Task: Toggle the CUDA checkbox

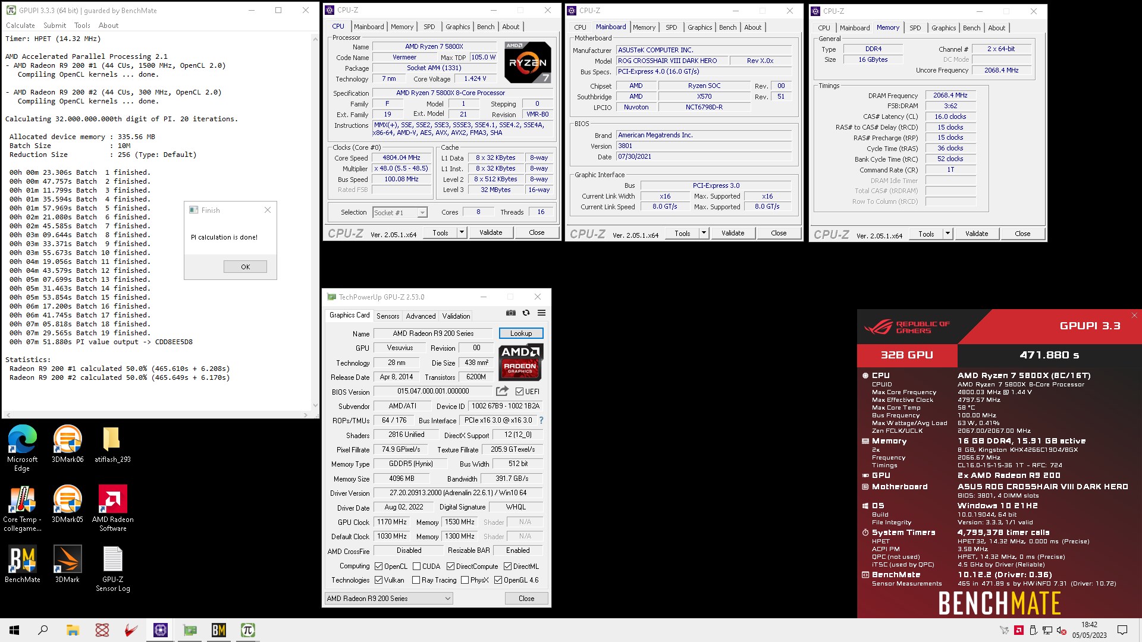Action: pos(416,567)
